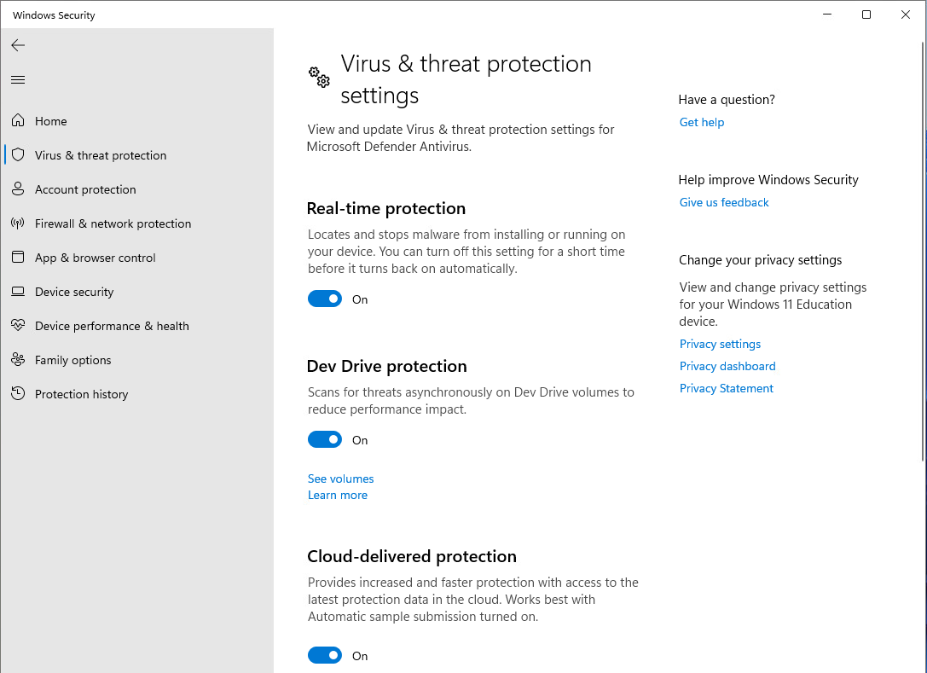Switch off the Cloud-delivered protection toggle

[x=325, y=656]
